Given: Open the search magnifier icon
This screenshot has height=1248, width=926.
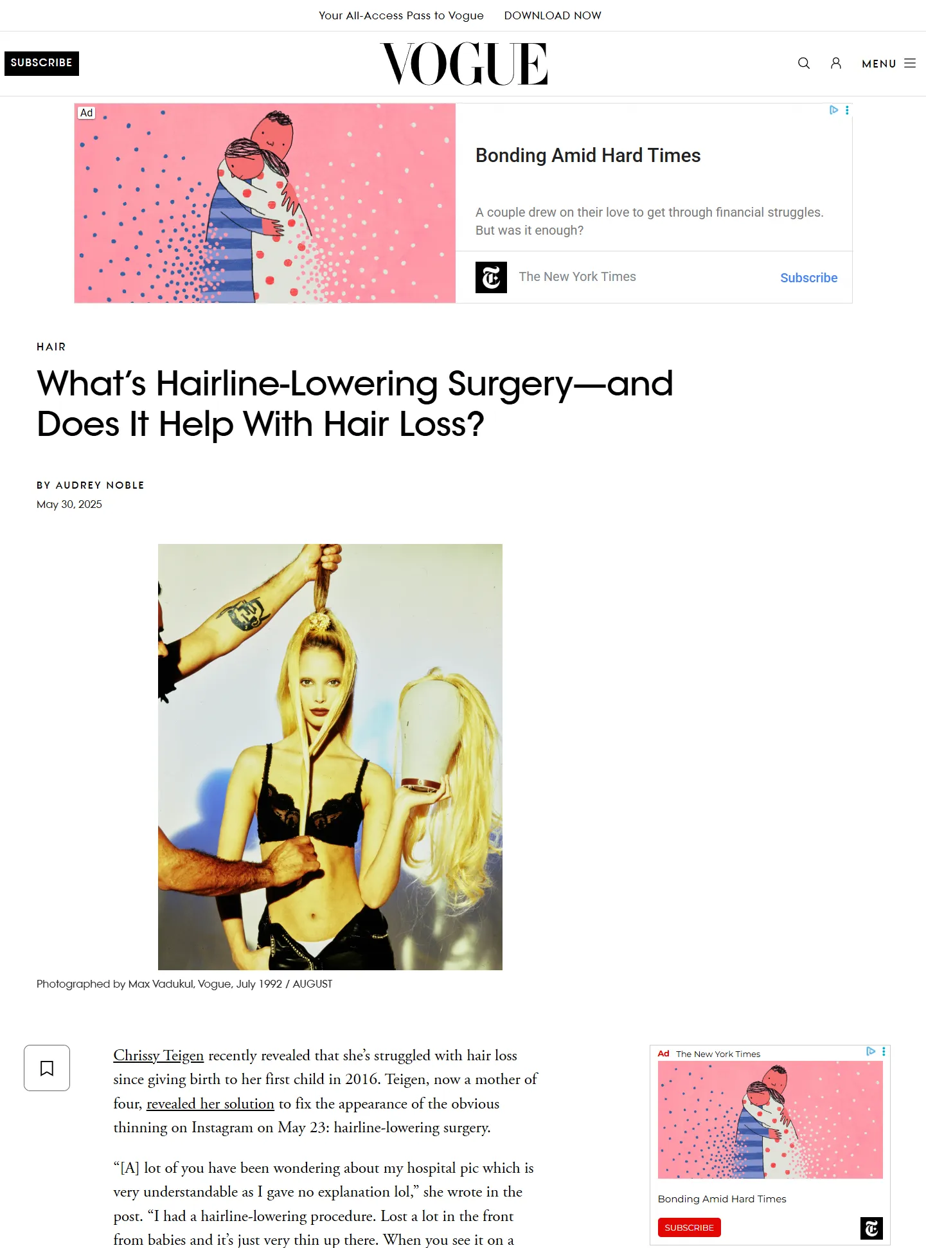Looking at the screenshot, I should pyautogui.click(x=803, y=63).
